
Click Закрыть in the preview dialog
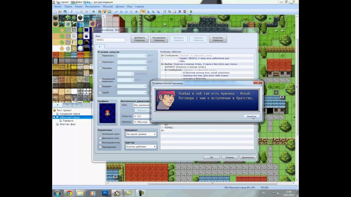(x=251, y=116)
